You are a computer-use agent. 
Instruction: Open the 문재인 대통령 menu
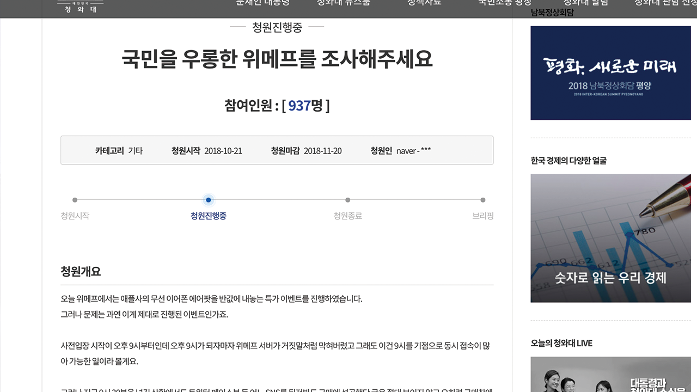(x=263, y=3)
